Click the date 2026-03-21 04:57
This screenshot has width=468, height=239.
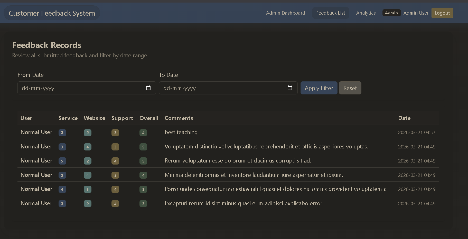pos(417,132)
